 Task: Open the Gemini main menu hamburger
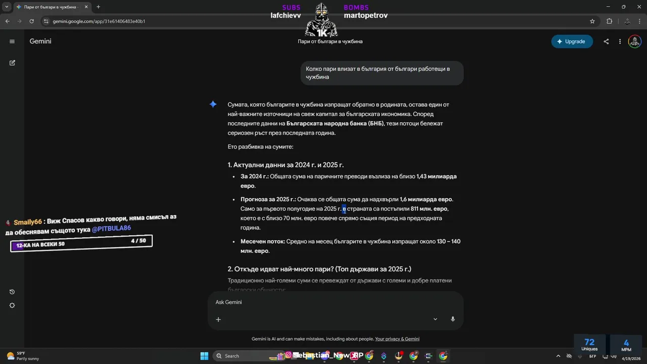[12, 41]
